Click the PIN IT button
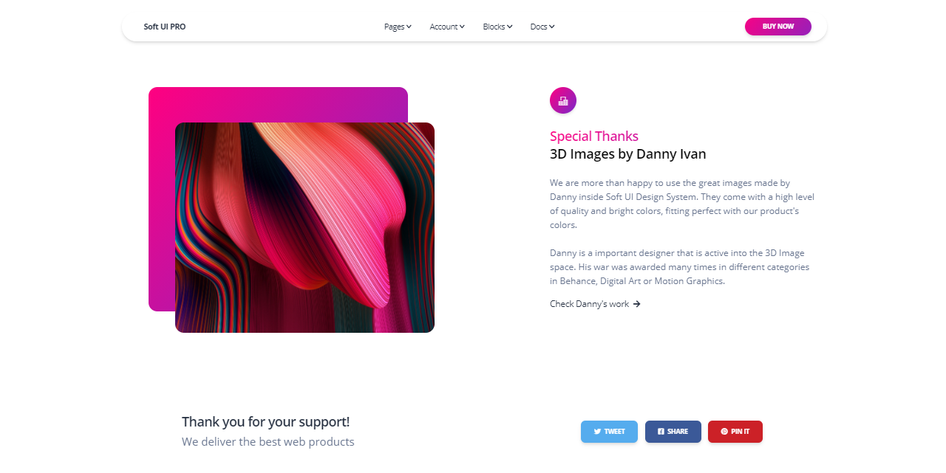Image resolution: width=946 pixels, height=473 pixels. 735,432
